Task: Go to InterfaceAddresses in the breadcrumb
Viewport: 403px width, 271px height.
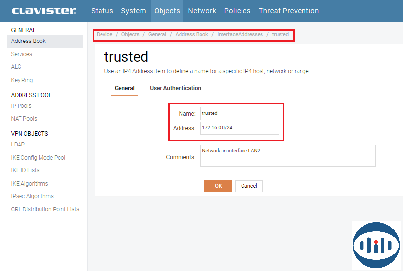Action: click(x=240, y=35)
